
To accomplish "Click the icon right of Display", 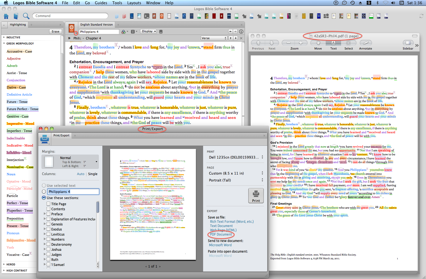I will click(161, 32).
